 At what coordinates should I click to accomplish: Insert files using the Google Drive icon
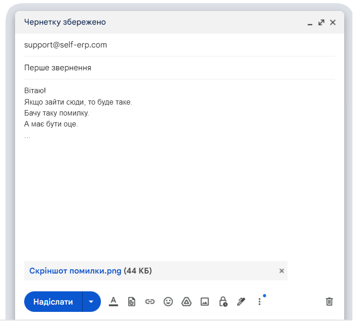[x=186, y=301]
